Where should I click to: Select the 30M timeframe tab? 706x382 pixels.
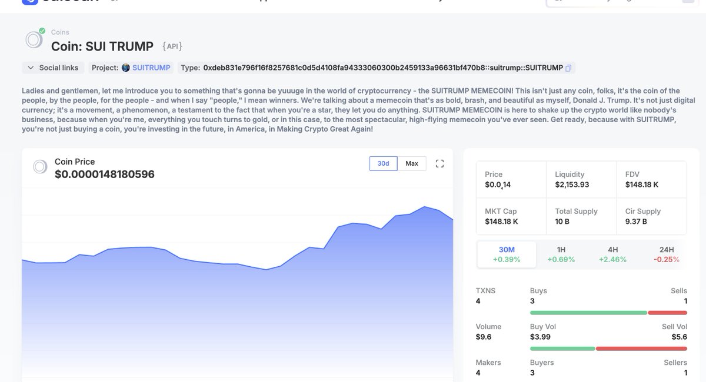(507, 254)
